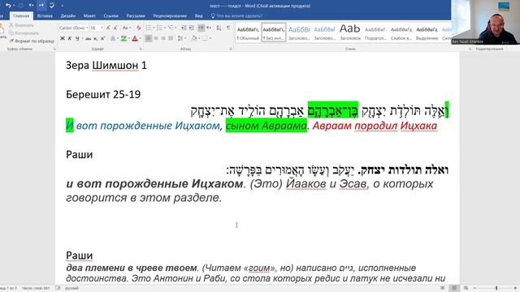Toggle underline (Ч) formatting

(77, 39)
